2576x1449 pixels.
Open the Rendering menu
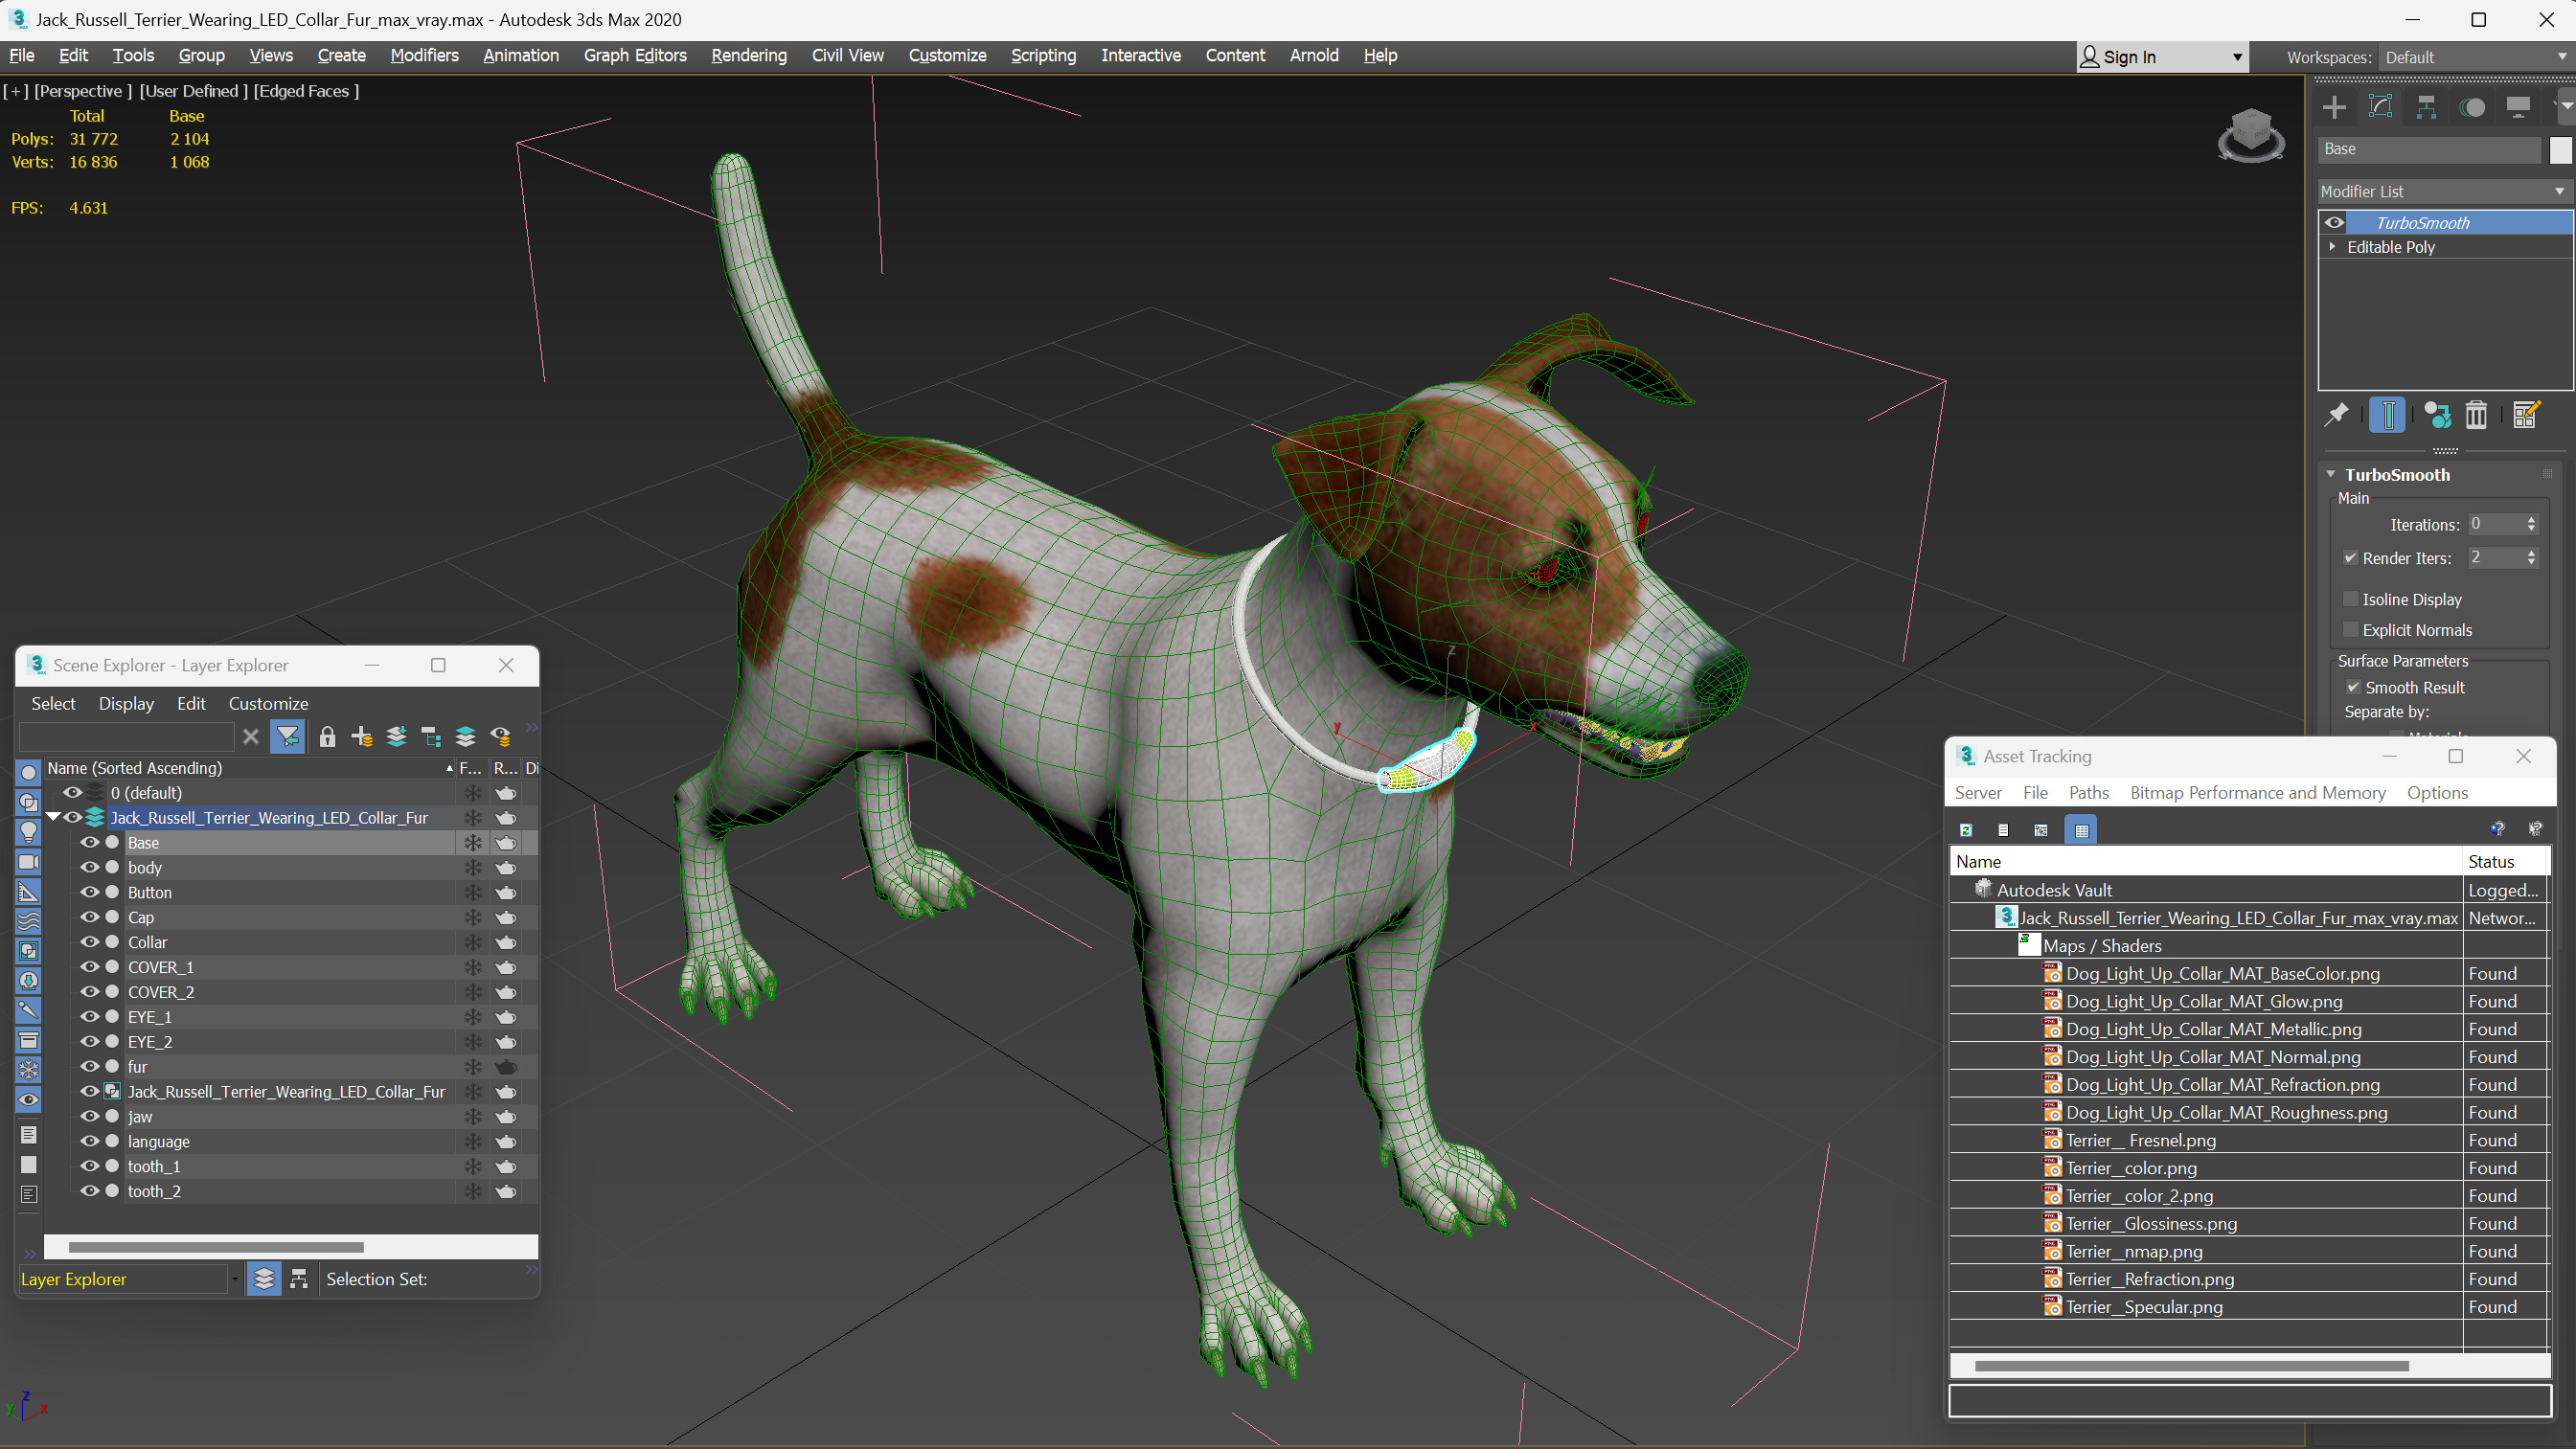point(749,55)
